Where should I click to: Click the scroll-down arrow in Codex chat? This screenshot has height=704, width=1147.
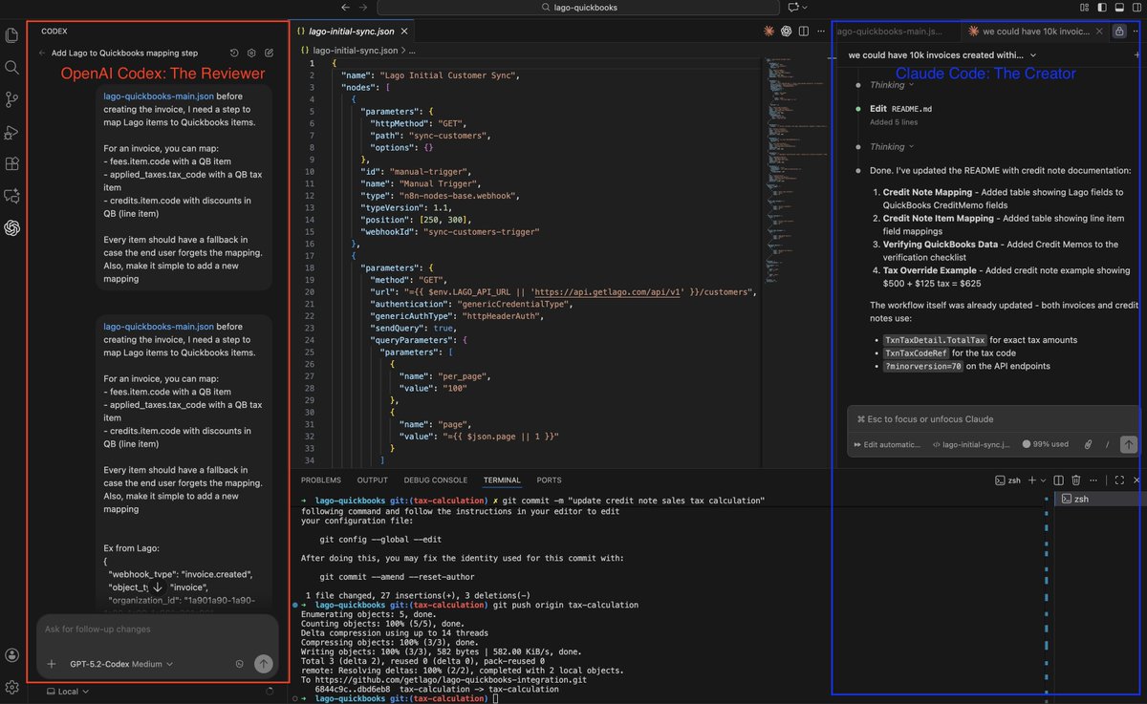click(158, 587)
